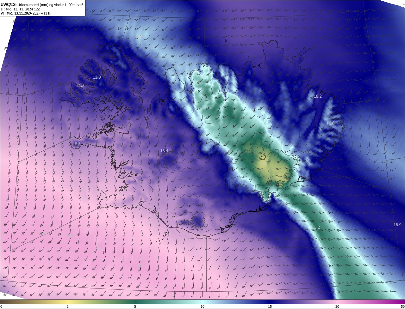This screenshot has height=309, width=405.
Task: Click the 16.9 value on the map
Action: coord(397,225)
